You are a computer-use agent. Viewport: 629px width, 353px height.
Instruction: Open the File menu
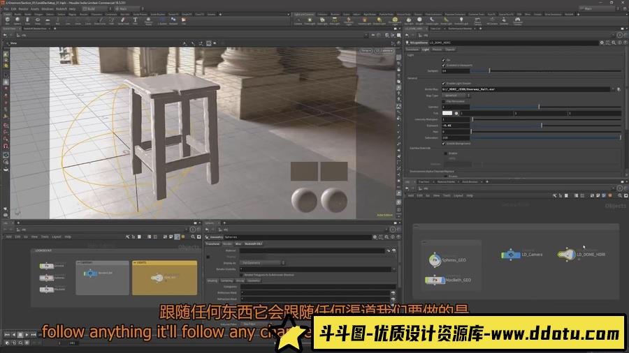(6, 8)
